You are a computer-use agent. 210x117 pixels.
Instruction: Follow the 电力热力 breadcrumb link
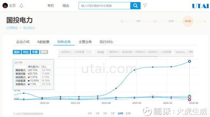coord(29,28)
